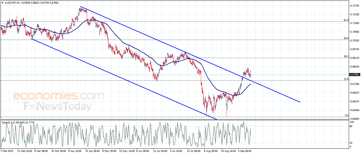The image size is (361, 154).
Task: Click the 8 Mar 08:00 date label
Action: coord(42,151)
